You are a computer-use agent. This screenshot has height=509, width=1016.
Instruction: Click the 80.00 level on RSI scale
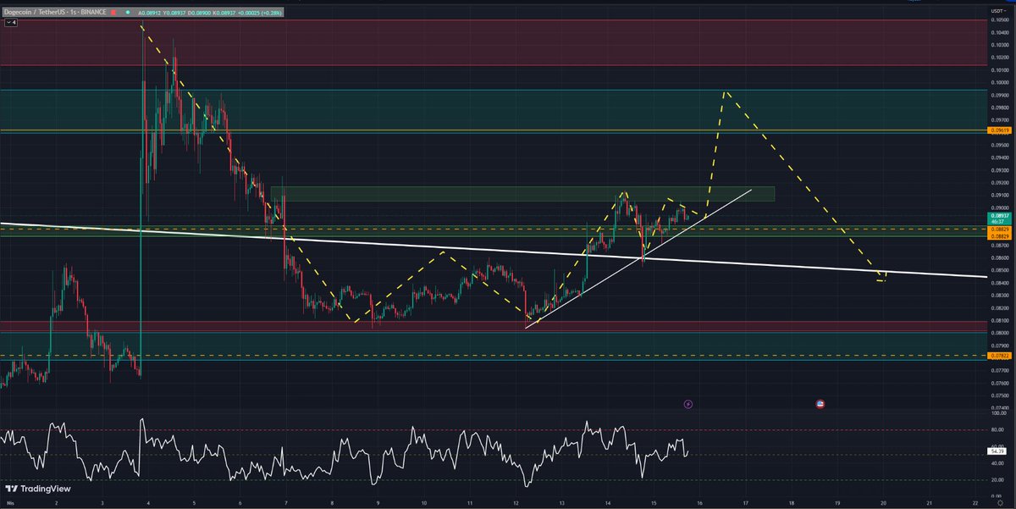[997, 429]
